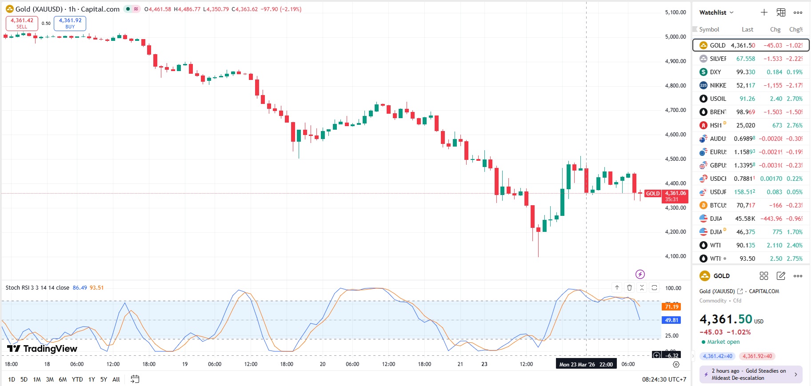Open the UTC+7 timezone selector

tap(664, 379)
